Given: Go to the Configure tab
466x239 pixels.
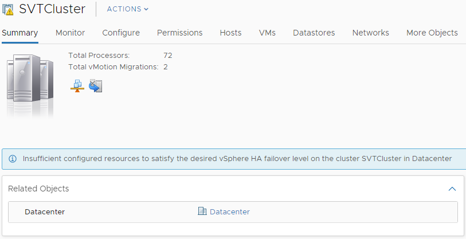Looking at the screenshot, I should click(x=121, y=33).
